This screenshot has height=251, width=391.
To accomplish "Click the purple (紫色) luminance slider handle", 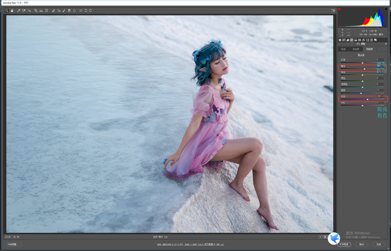I will pos(368,100).
